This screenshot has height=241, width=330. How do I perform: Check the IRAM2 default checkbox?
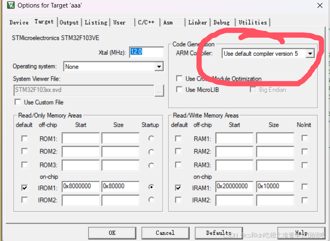click(178, 200)
